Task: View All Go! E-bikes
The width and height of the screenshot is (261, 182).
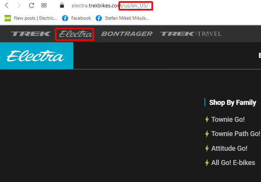Action: point(233,163)
